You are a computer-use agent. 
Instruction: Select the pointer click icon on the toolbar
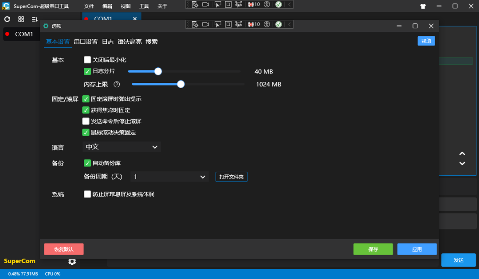tap(217, 24)
